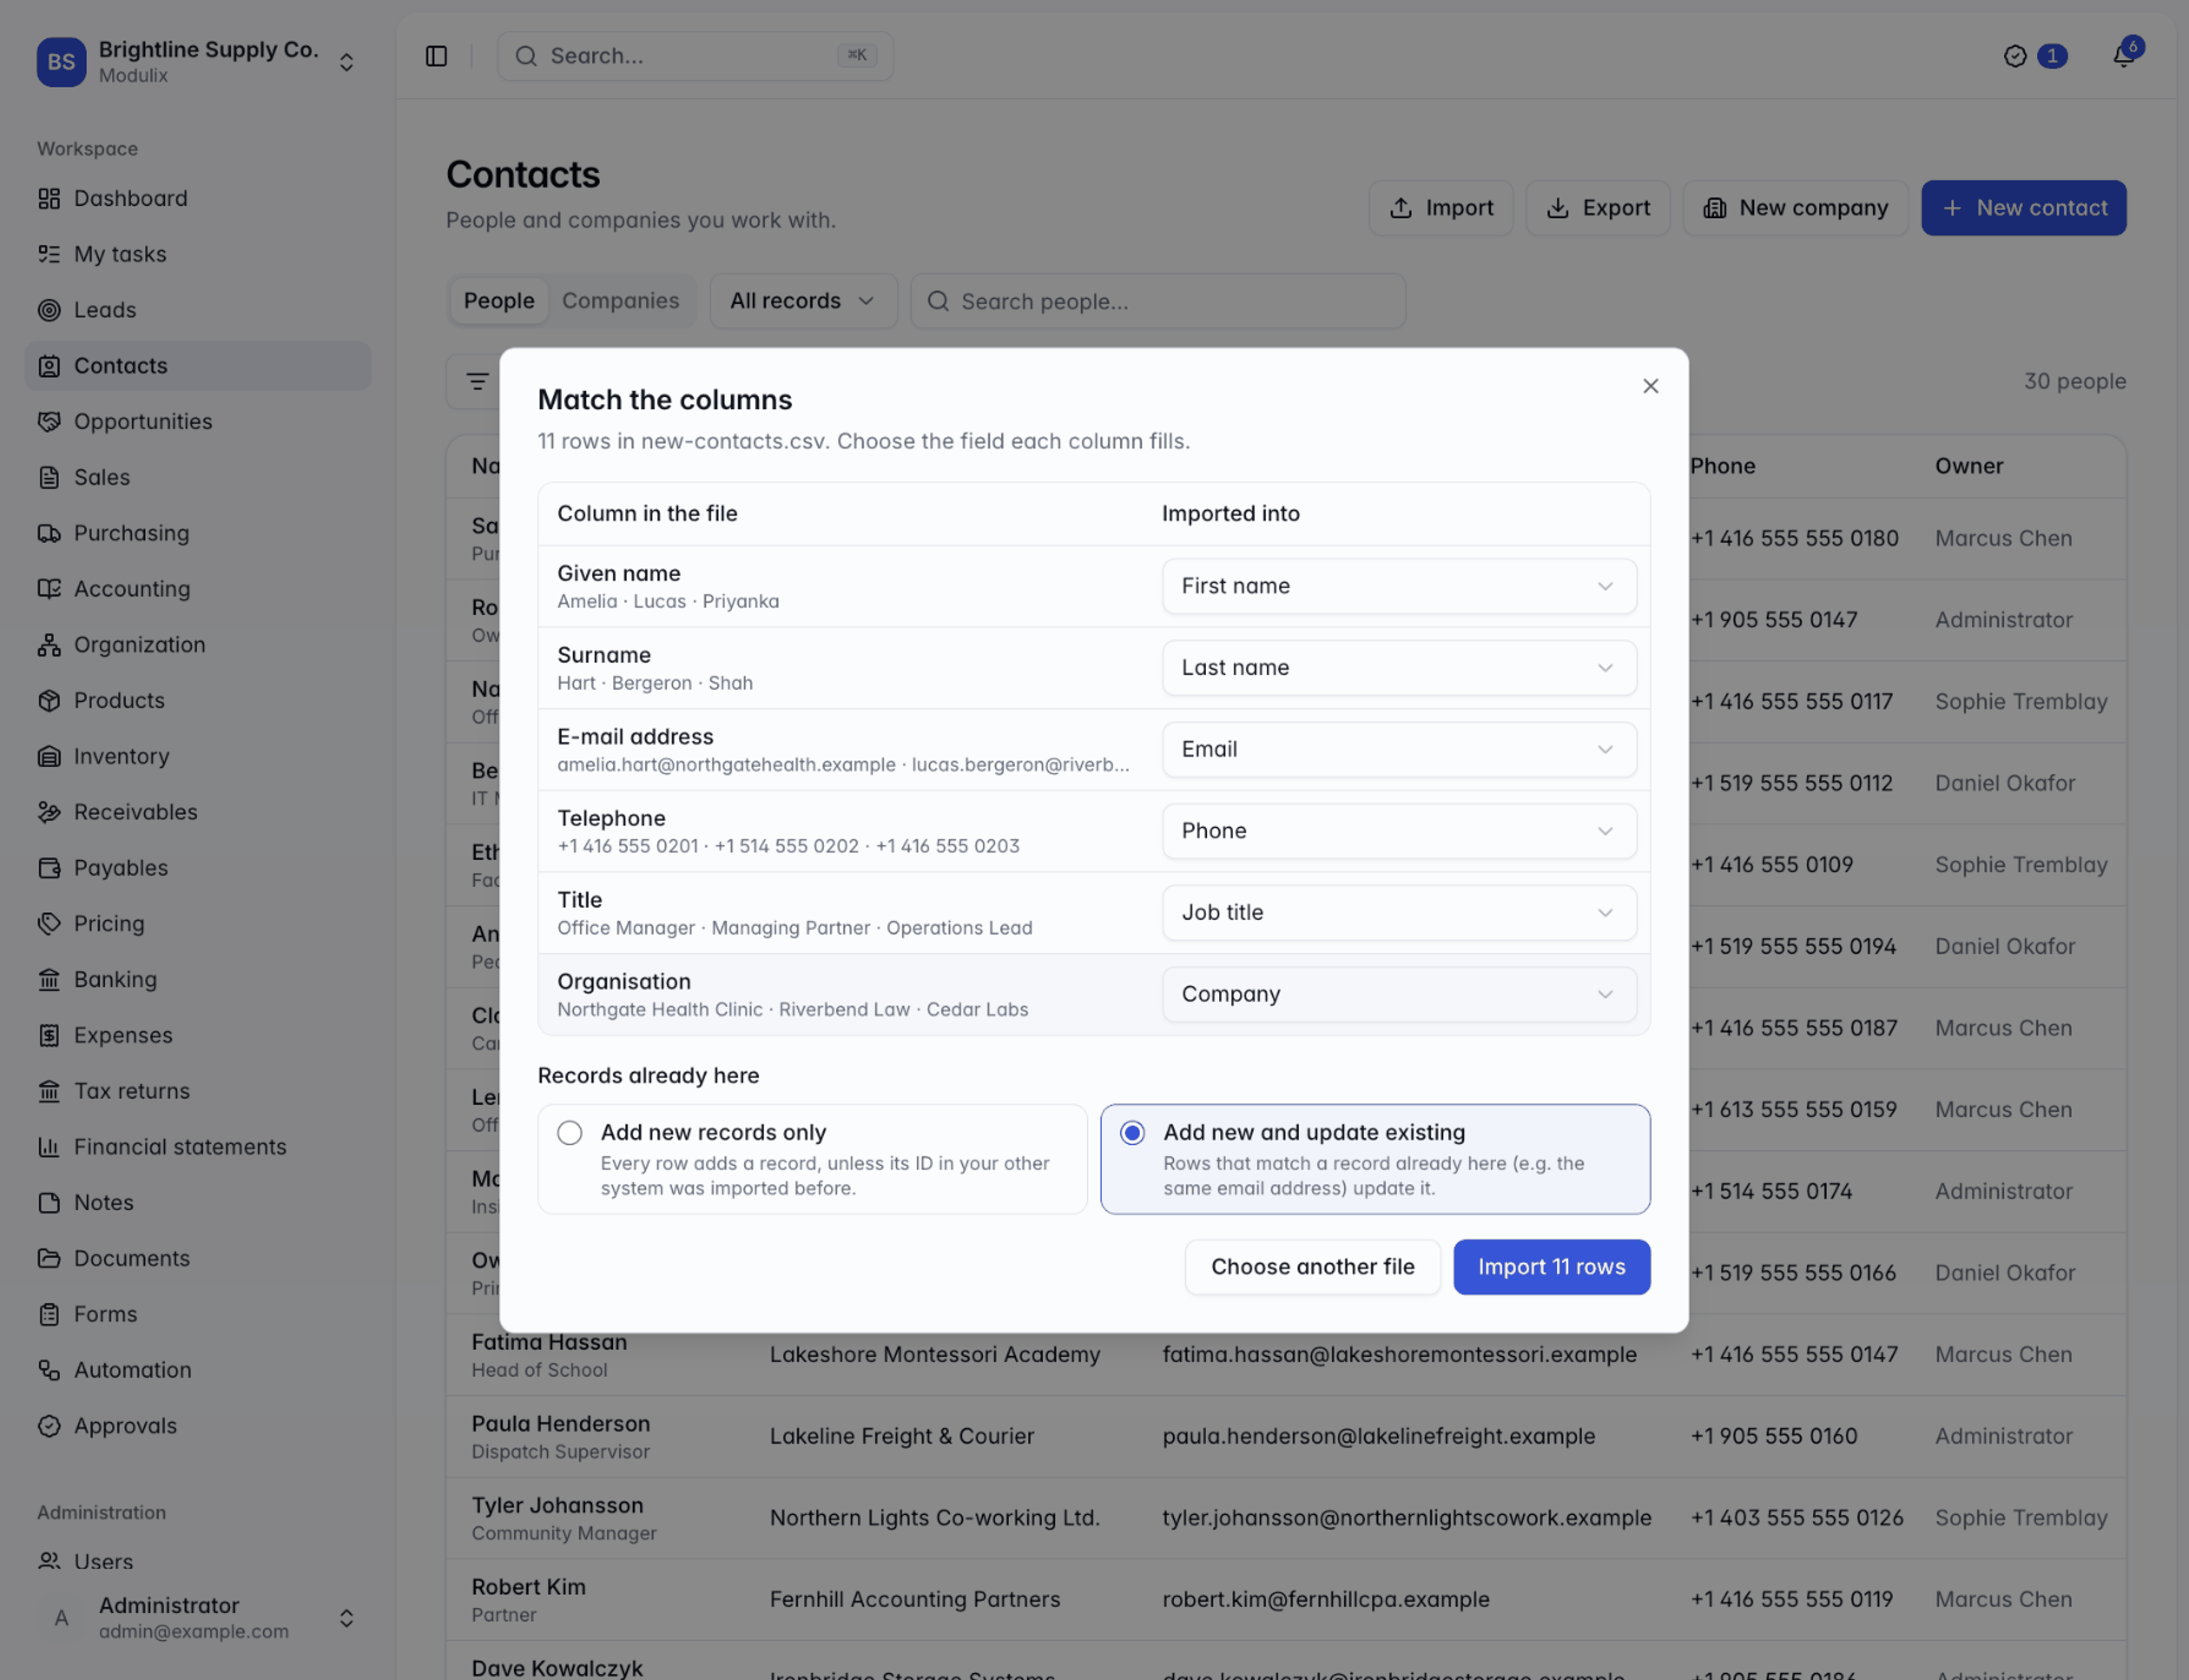The image size is (2189, 1680).
Task: Open the E-mail address mapping dropdown
Action: click(x=1399, y=749)
